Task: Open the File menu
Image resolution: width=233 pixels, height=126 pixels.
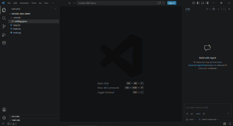Action: tap(9, 3)
